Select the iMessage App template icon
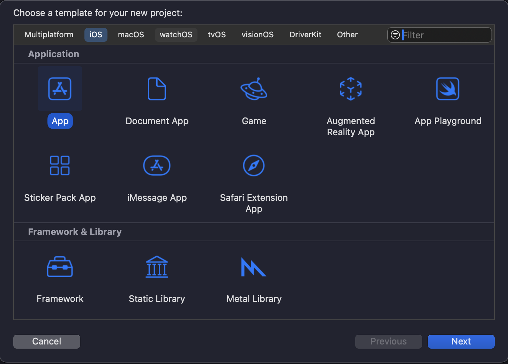 point(157,166)
